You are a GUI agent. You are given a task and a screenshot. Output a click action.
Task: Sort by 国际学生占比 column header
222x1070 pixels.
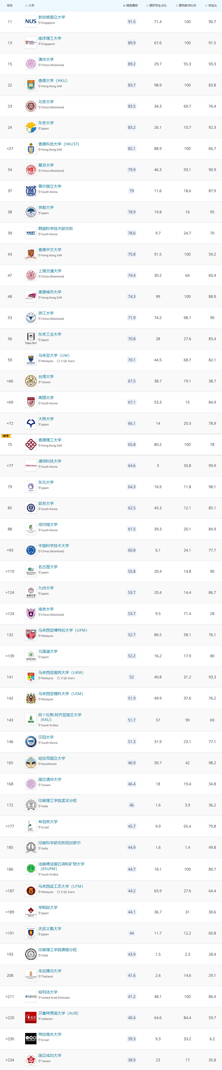point(156,6)
